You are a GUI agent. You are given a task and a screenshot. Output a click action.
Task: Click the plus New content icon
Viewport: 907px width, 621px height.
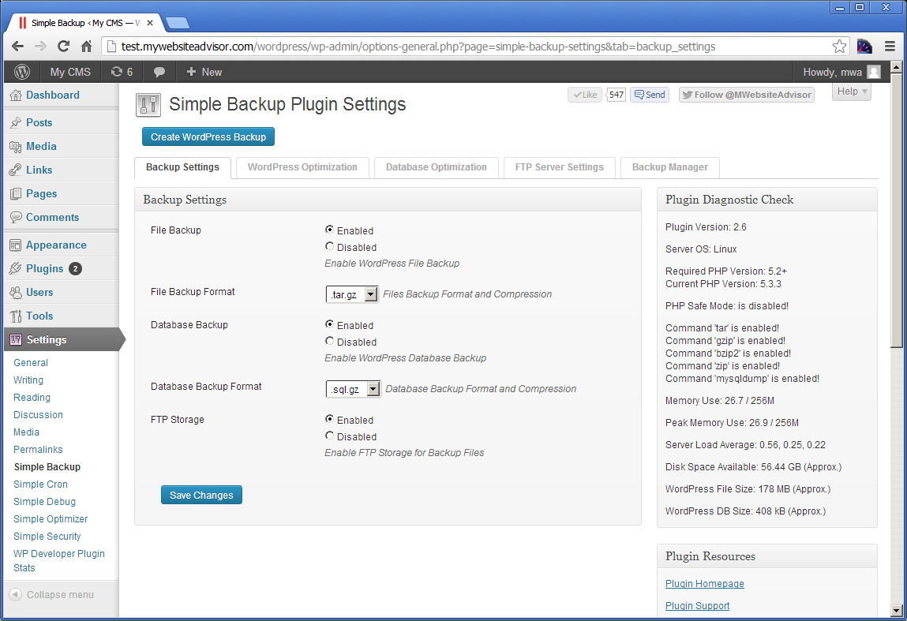click(192, 72)
